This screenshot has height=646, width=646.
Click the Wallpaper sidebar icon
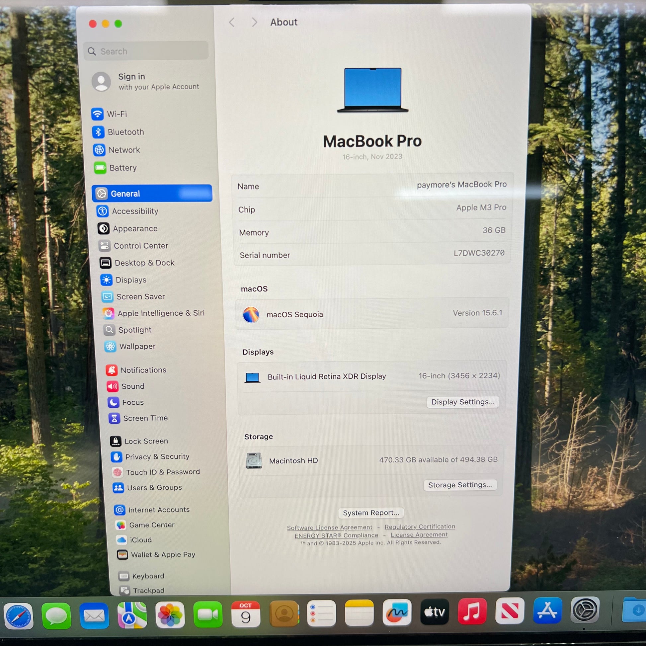[110, 347]
